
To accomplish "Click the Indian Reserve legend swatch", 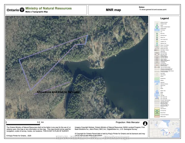I will (157, 108).
